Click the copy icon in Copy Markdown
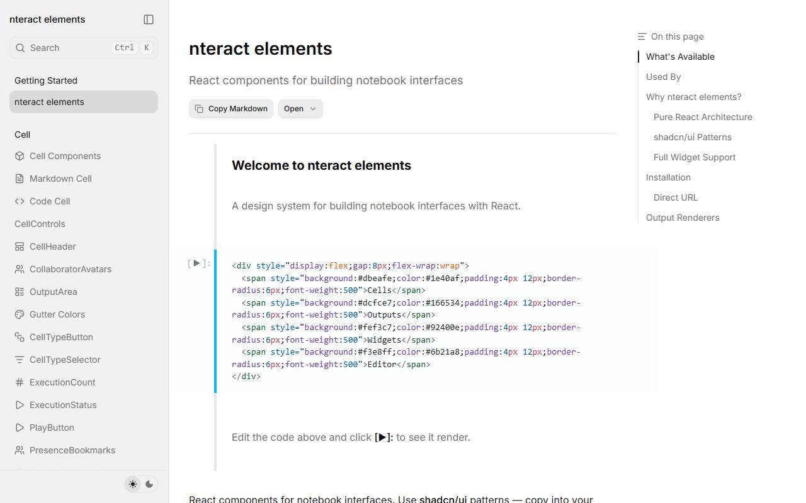 199,109
